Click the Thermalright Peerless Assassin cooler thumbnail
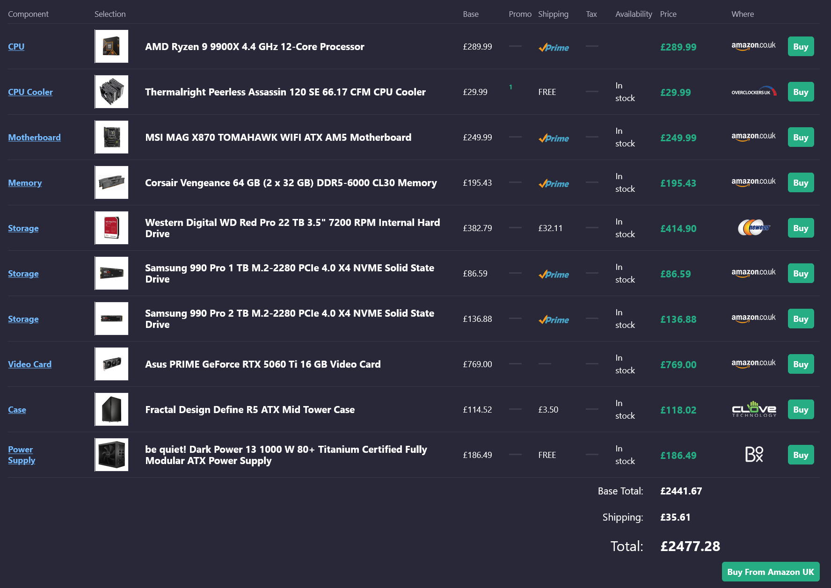This screenshot has width=831, height=588. pos(111,92)
